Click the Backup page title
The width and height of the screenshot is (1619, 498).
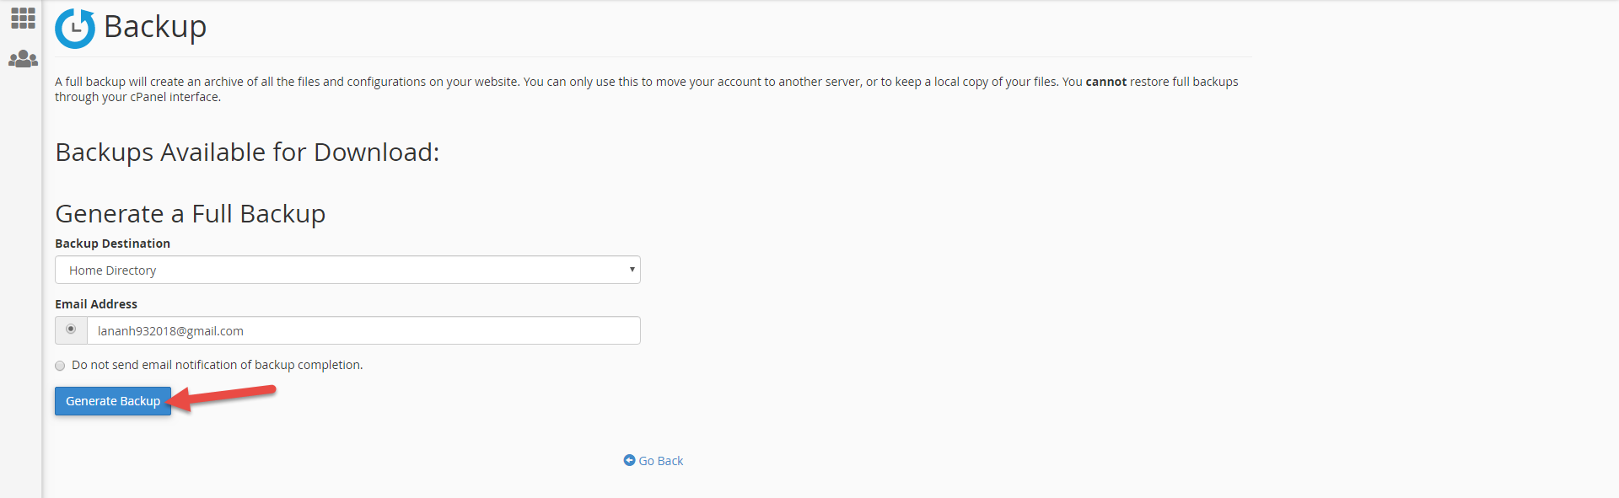pyautogui.click(x=155, y=27)
